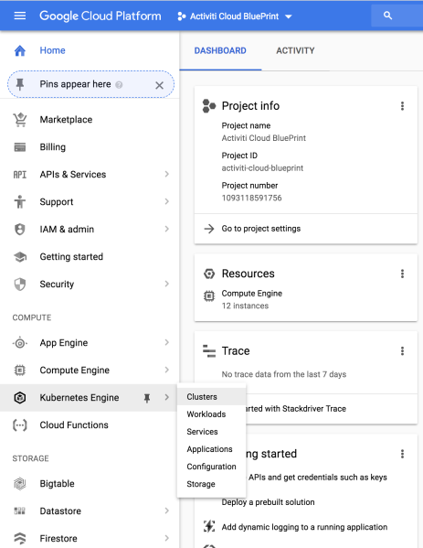Expand the APIs & Services submenu
The image size is (423, 548).
[x=167, y=174]
